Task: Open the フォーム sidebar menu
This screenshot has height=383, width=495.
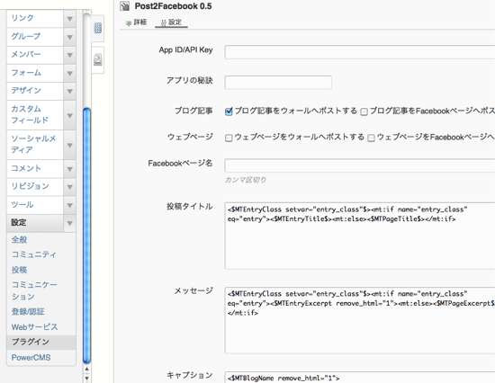Action: (35, 73)
